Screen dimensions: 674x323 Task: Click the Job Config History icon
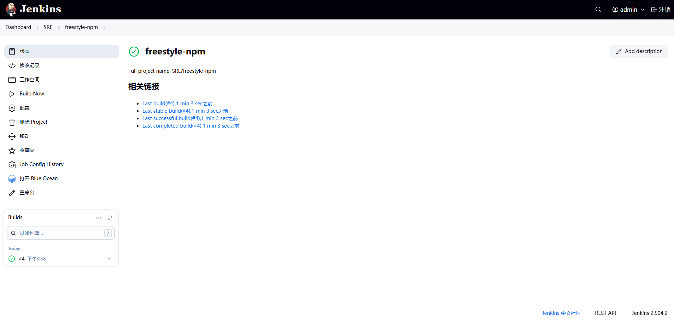[12, 165]
